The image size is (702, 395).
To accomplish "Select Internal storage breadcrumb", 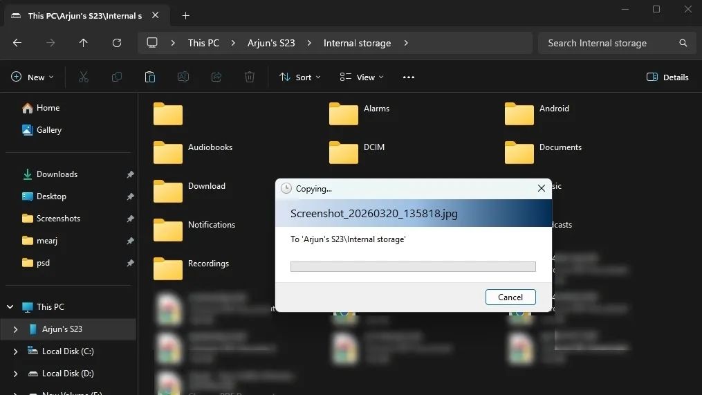I will pos(357,43).
